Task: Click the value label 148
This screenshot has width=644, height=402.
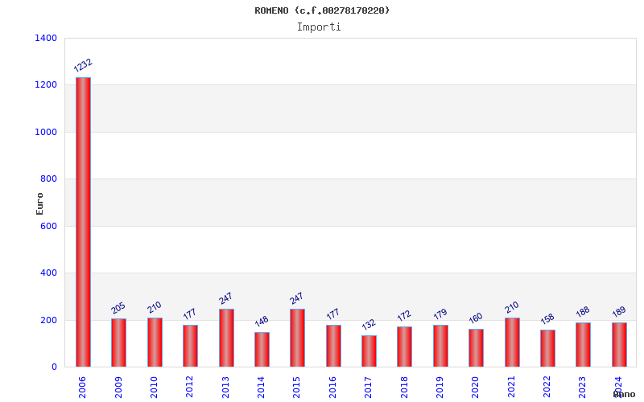Action: pos(261,321)
